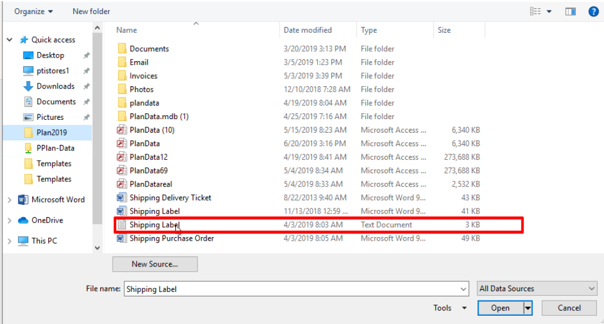Select the OneDrive cloud icon

23,221
